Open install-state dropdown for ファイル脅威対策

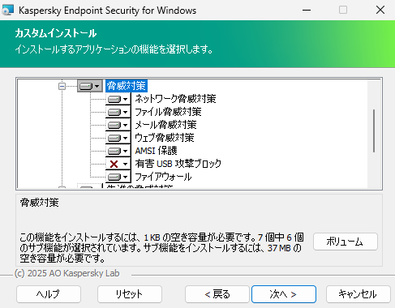click(x=118, y=112)
